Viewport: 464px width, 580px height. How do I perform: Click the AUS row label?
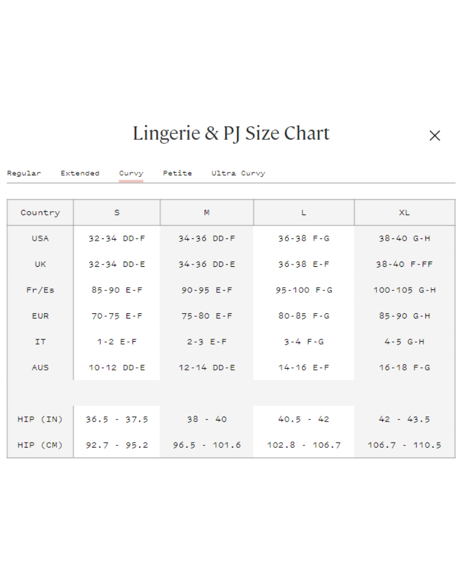40,368
